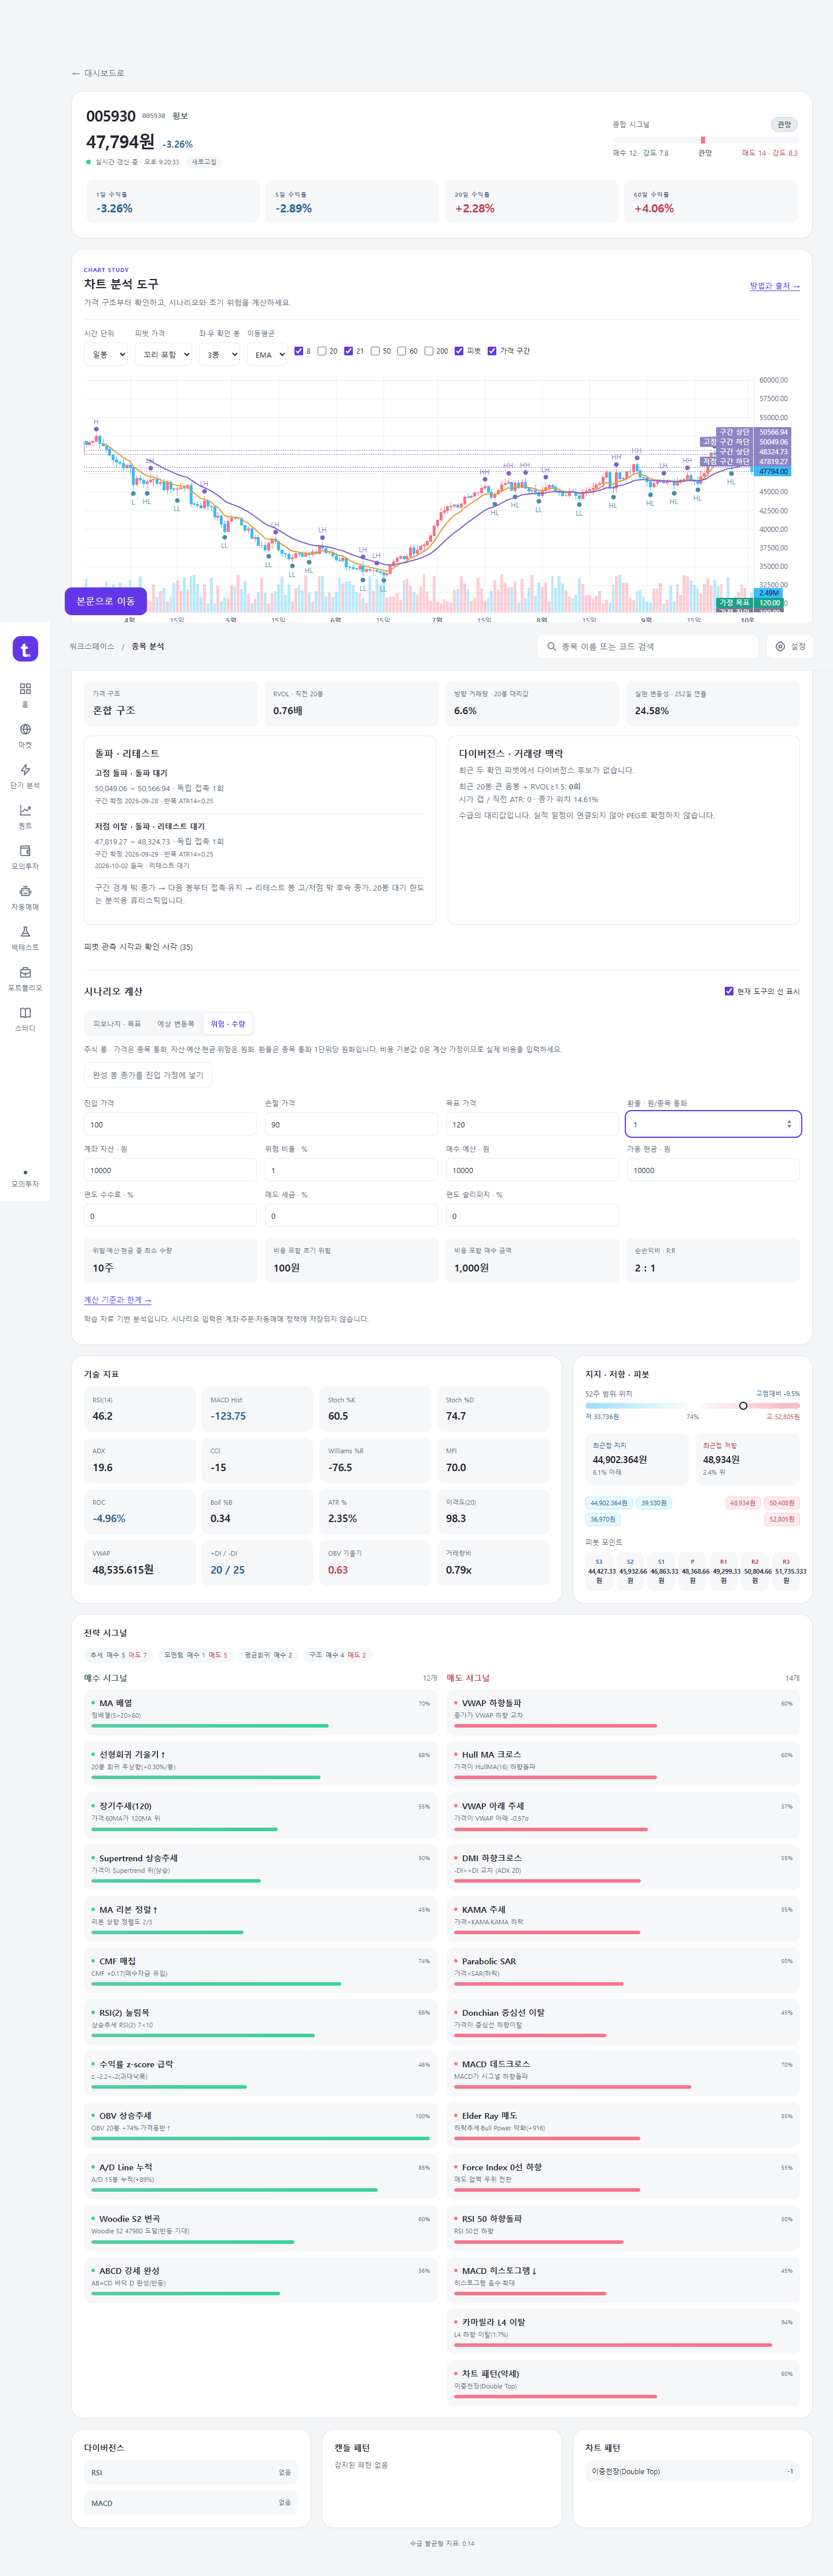Open the 홈 home sidebar icon

(x=25, y=689)
